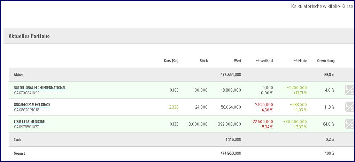This screenshot has width=355, height=162.
Task: Click the L/S icon for Nutritional High International
Action: pos(349,90)
